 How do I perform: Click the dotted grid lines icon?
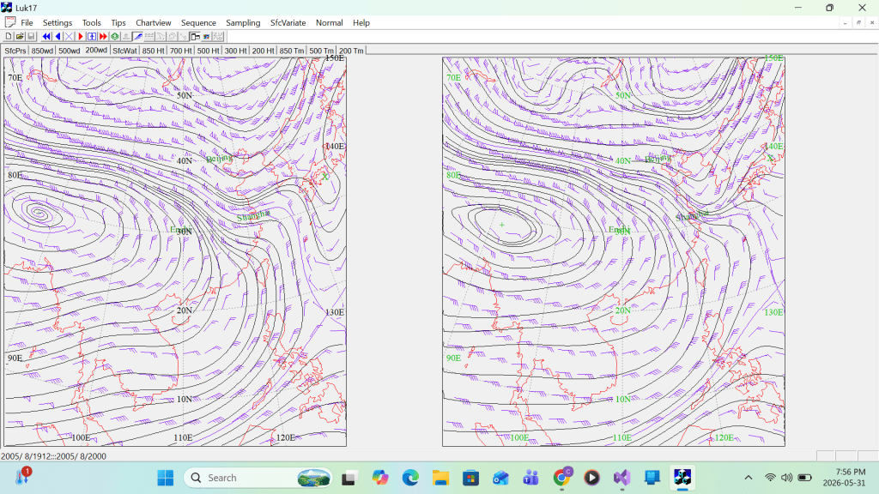149,36
